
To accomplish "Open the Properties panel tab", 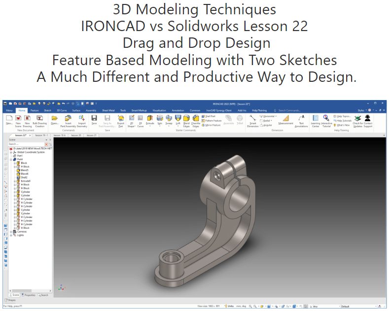I will point(30,295).
